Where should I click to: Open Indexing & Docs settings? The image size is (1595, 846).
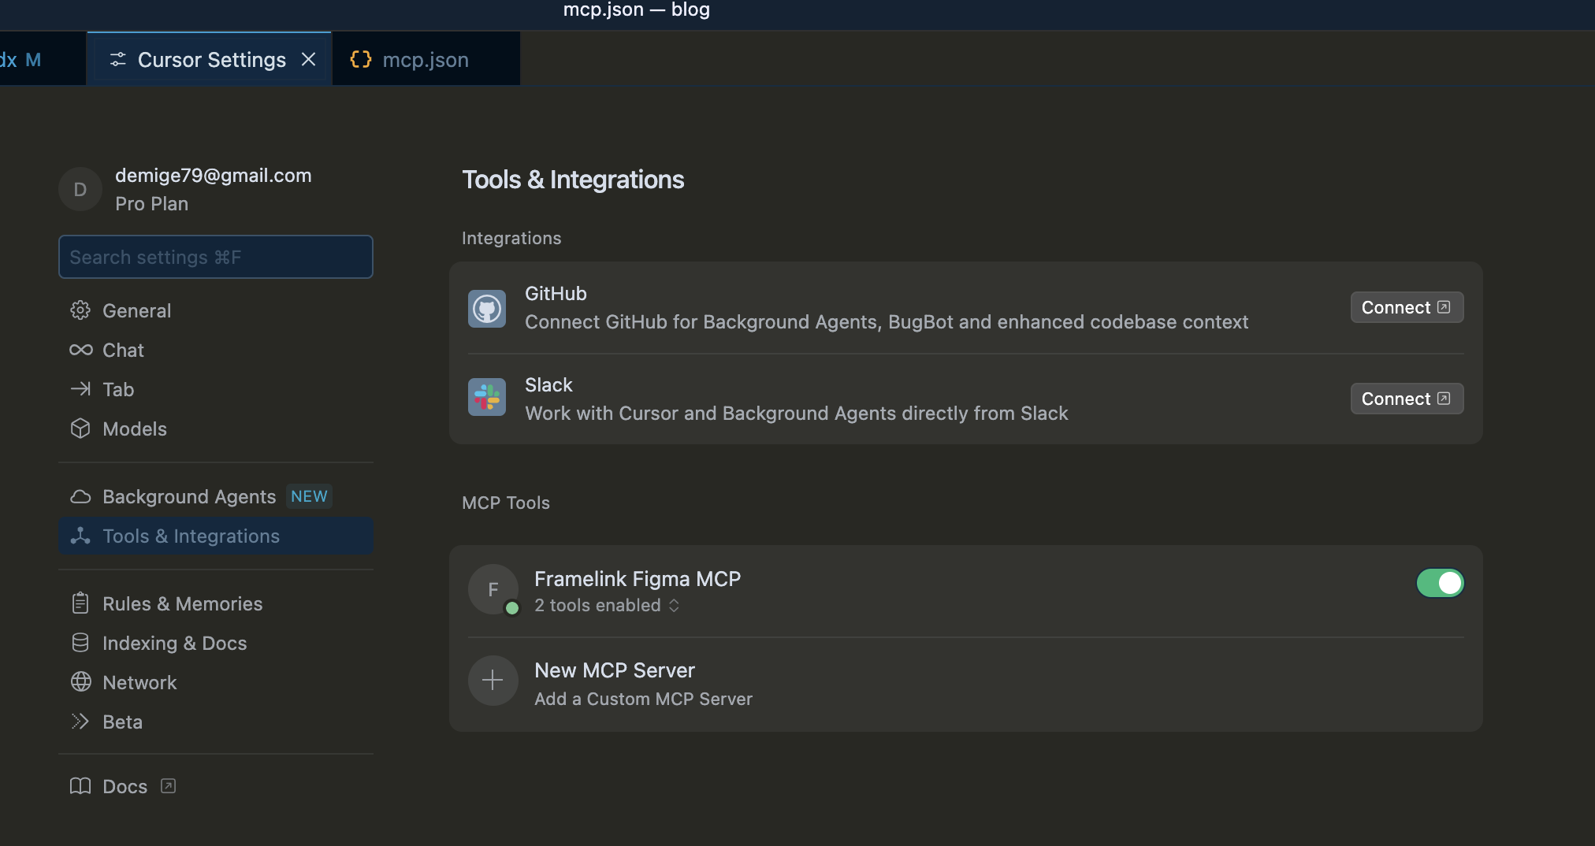coord(215,643)
